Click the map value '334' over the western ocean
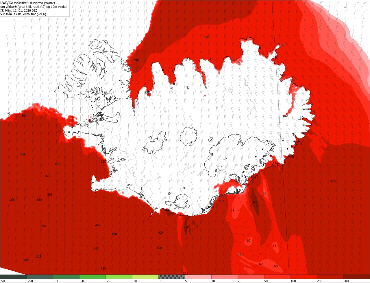 coord(23,154)
